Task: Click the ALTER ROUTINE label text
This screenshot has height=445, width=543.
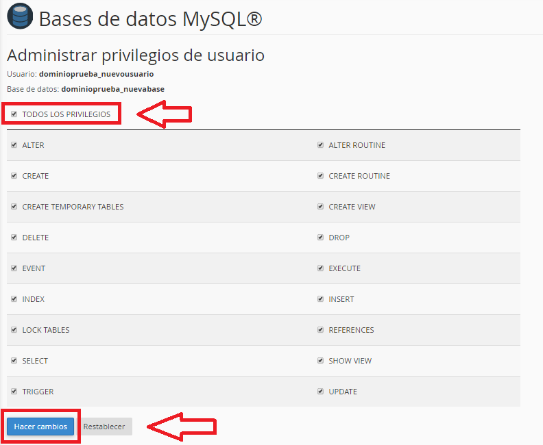Action: tap(357, 145)
